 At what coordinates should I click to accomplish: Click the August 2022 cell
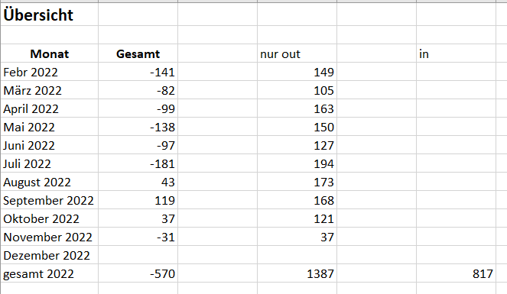[50, 183]
